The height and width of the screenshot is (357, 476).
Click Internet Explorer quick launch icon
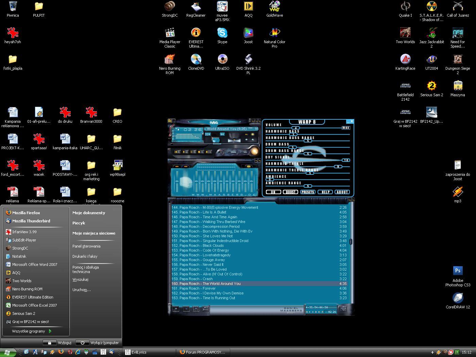pyautogui.click(x=78, y=352)
